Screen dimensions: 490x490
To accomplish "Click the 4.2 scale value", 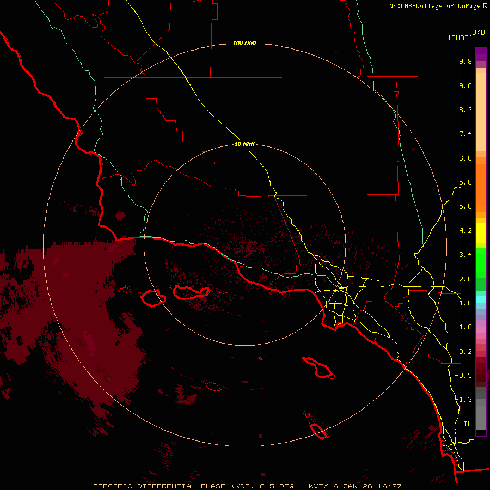I will point(465,231).
